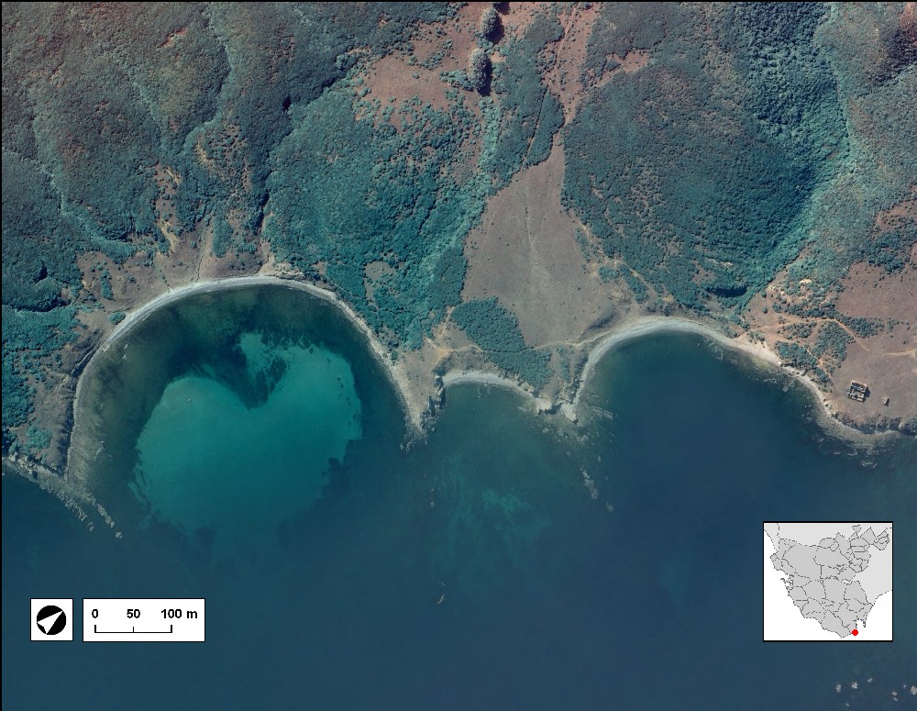Click the north arrow compass icon

click(51, 619)
